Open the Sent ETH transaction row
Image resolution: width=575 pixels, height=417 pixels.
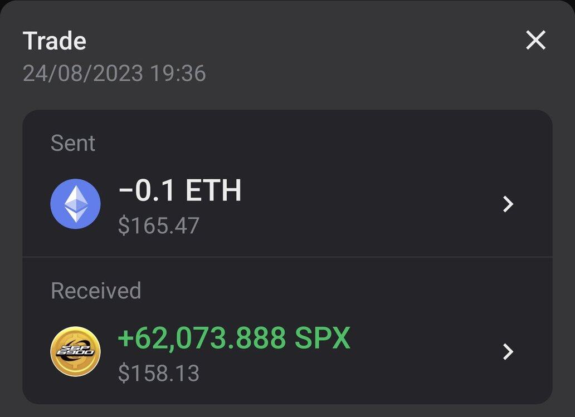pyautogui.click(x=287, y=204)
